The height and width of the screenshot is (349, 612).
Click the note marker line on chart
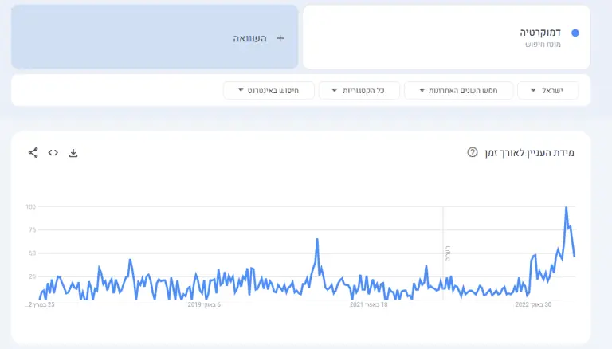(x=443, y=253)
